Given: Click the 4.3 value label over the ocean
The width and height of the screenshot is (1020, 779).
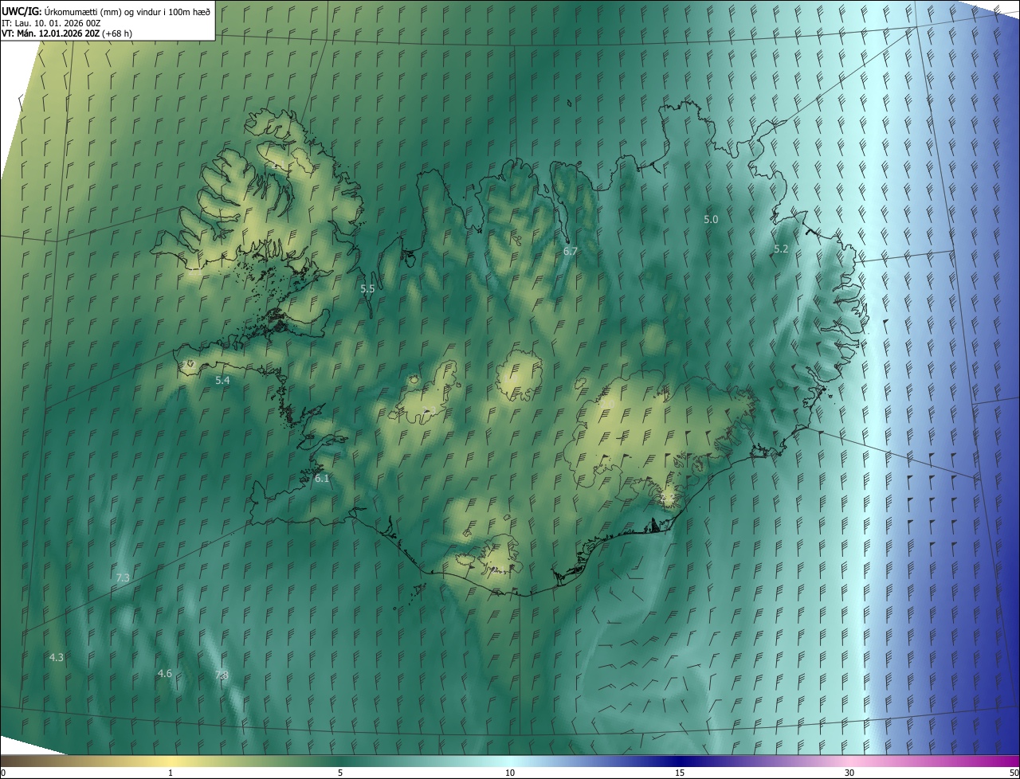Looking at the screenshot, I should (56, 658).
